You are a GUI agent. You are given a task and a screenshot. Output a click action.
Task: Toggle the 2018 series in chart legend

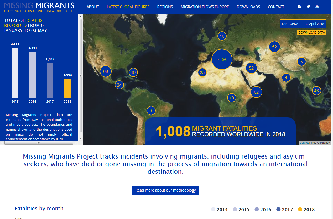pyautogui.click(x=306, y=210)
